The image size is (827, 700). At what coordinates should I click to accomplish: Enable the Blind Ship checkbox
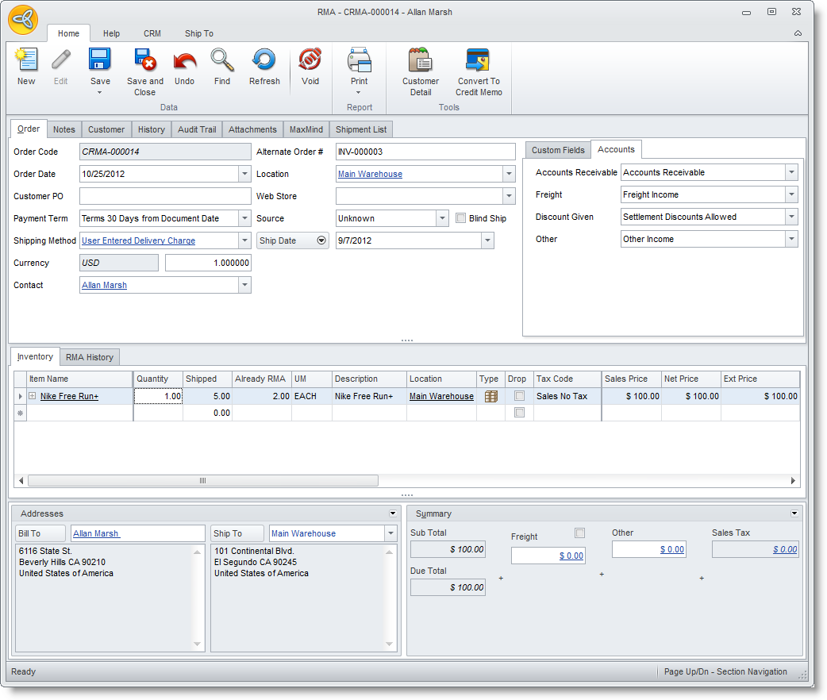(461, 218)
